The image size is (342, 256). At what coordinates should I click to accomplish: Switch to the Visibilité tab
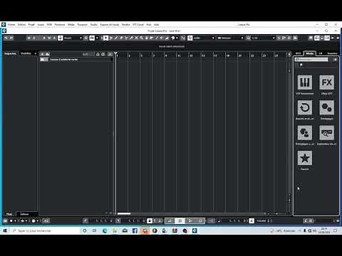click(x=26, y=53)
